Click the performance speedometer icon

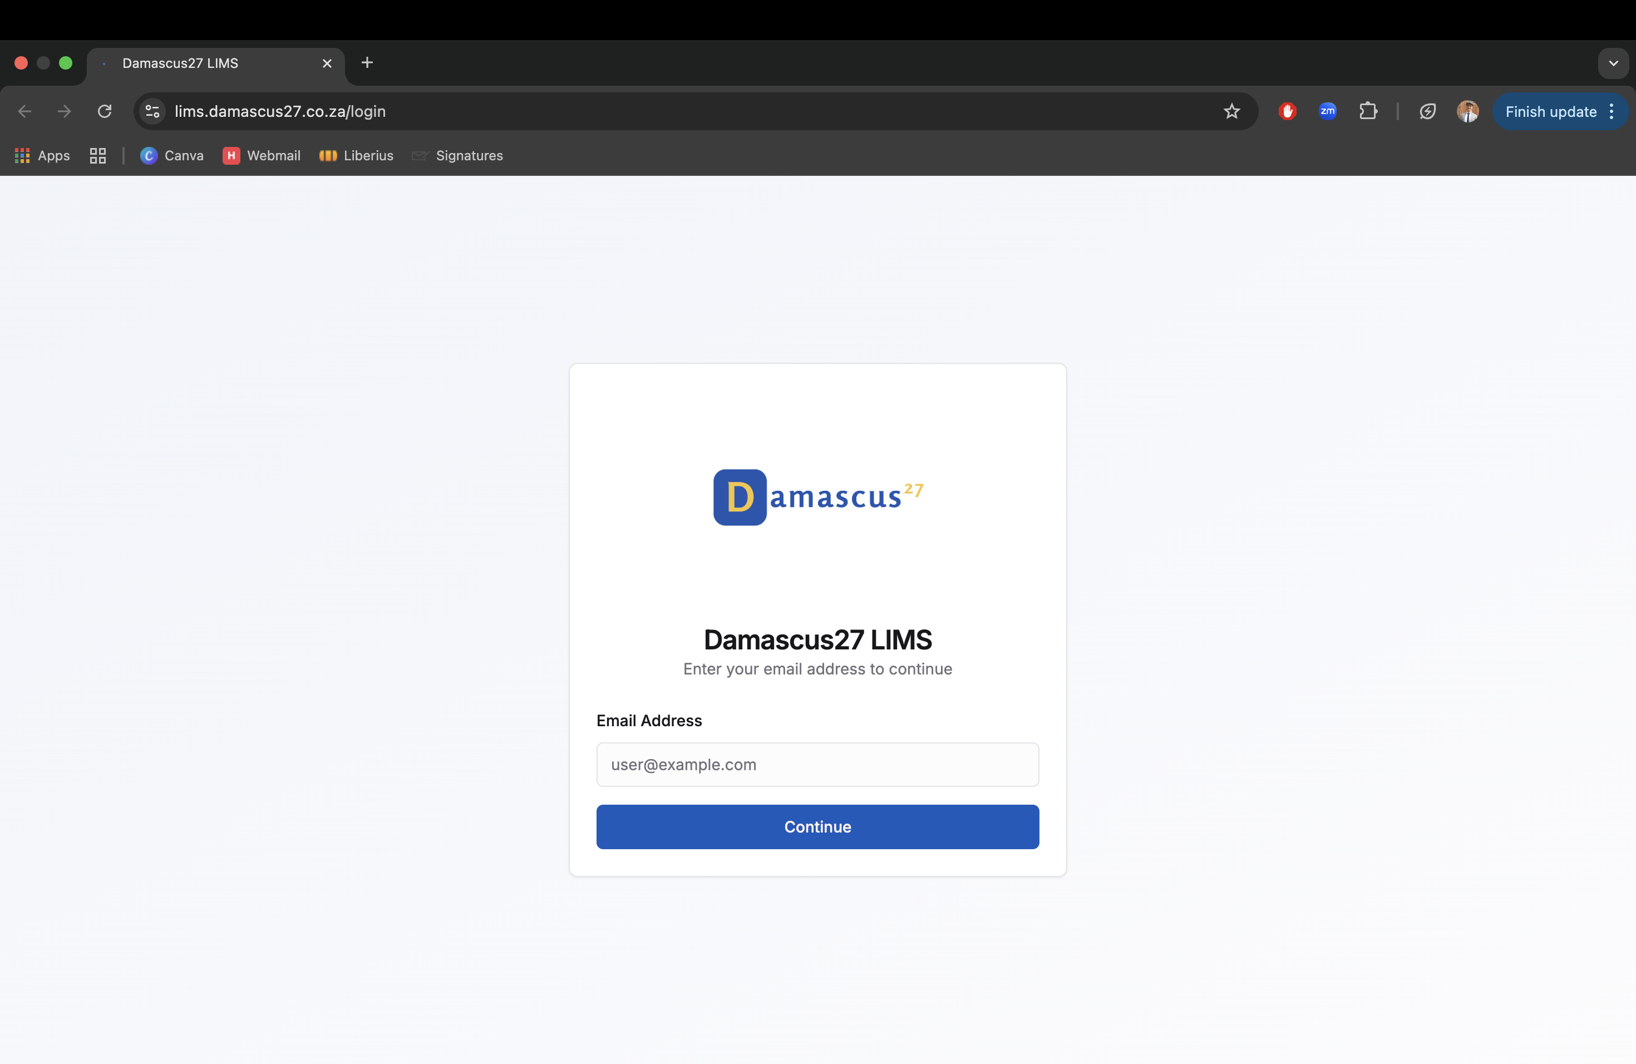point(1427,111)
